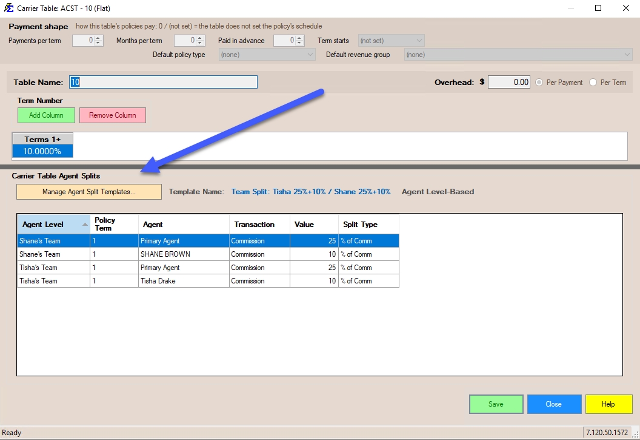Screen dimensions: 640x440
Task: Click the Team Split template name text
Action: click(311, 192)
